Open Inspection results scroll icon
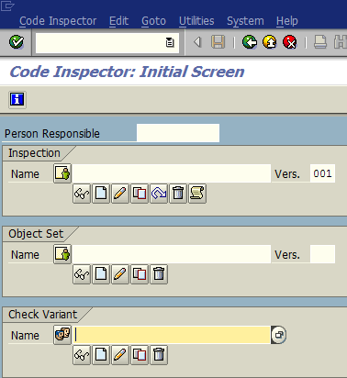The width and height of the screenshot is (347, 378). click(x=197, y=194)
